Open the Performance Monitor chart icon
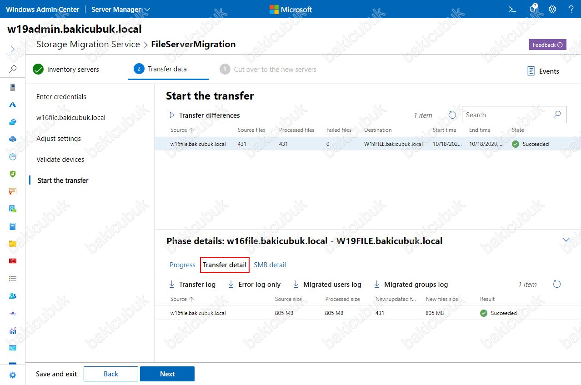The width and height of the screenshot is (581, 385). (13, 330)
